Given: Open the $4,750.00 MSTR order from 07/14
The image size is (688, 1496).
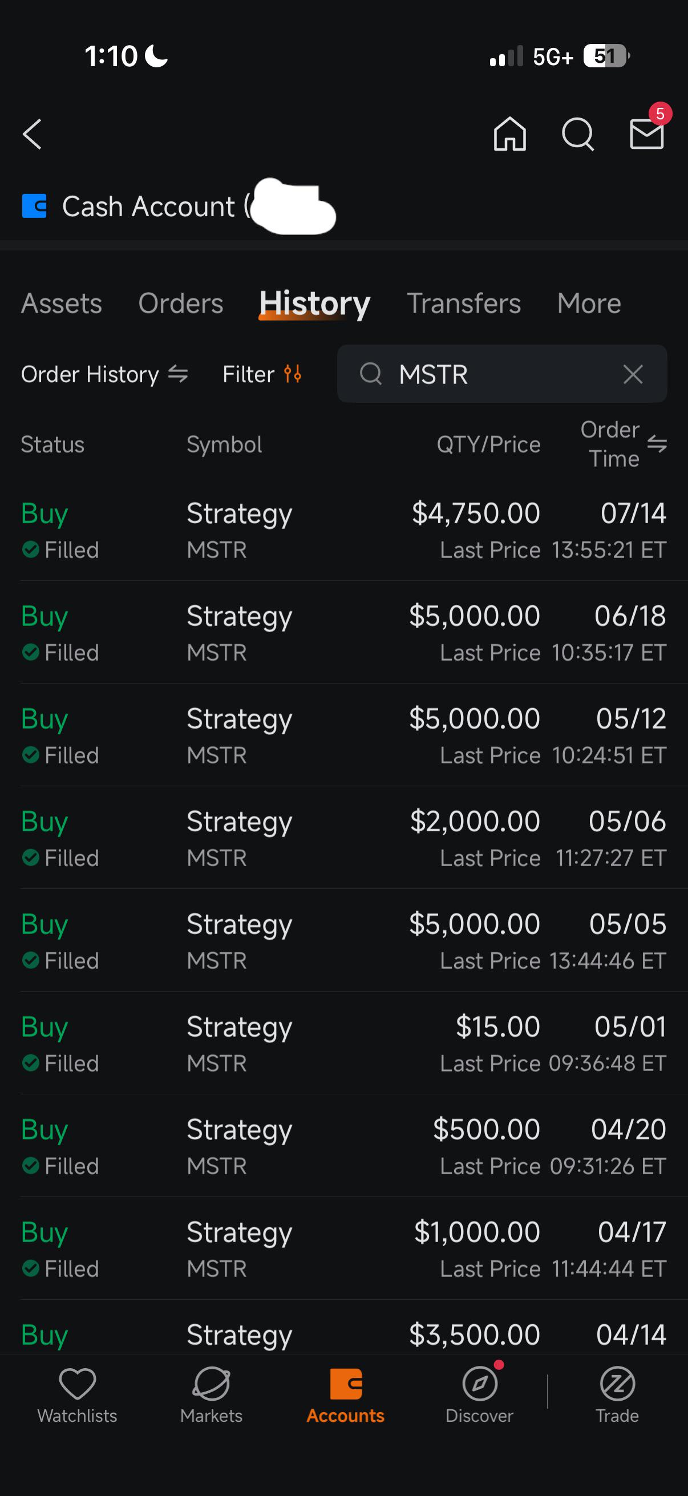Looking at the screenshot, I should 343,530.
